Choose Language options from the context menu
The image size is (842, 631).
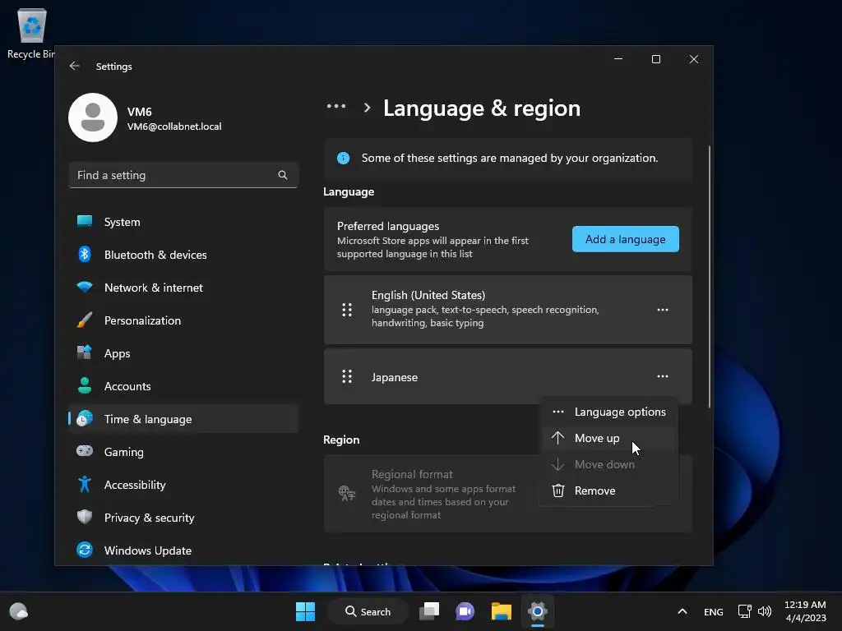click(x=608, y=412)
